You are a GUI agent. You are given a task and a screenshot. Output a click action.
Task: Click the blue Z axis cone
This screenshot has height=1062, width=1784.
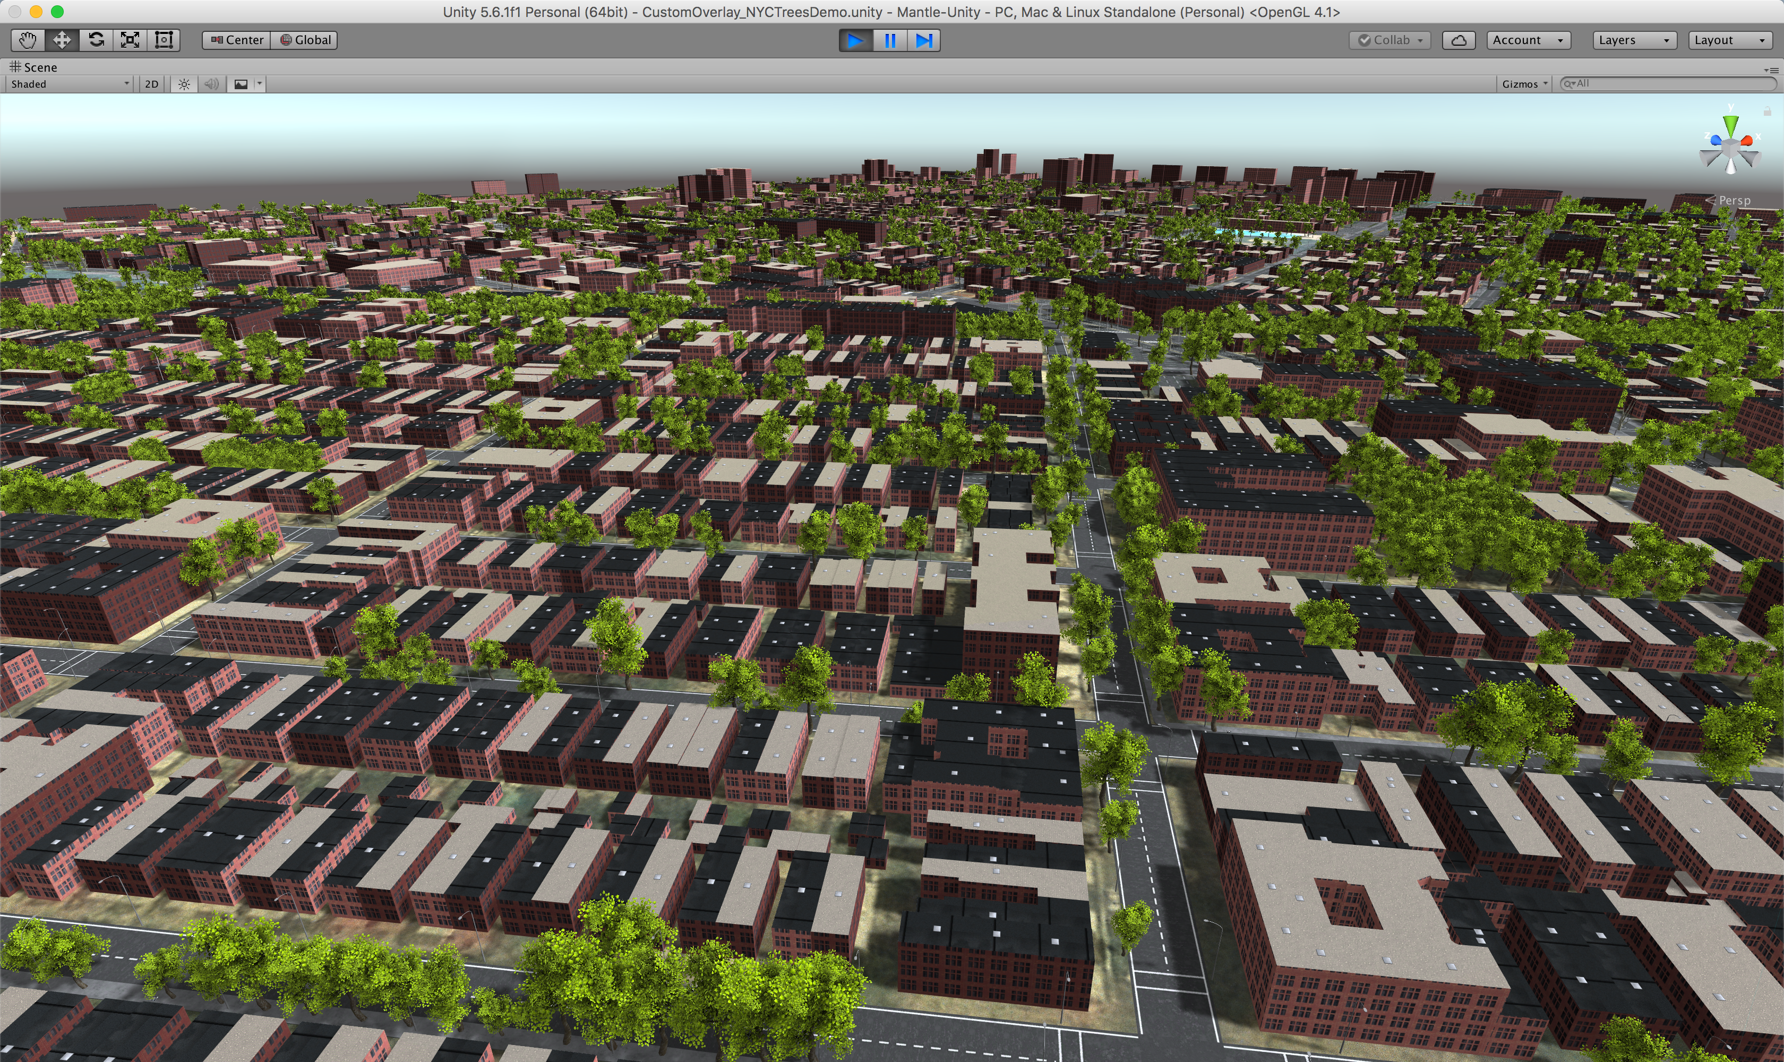click(x=1716, y=140)
